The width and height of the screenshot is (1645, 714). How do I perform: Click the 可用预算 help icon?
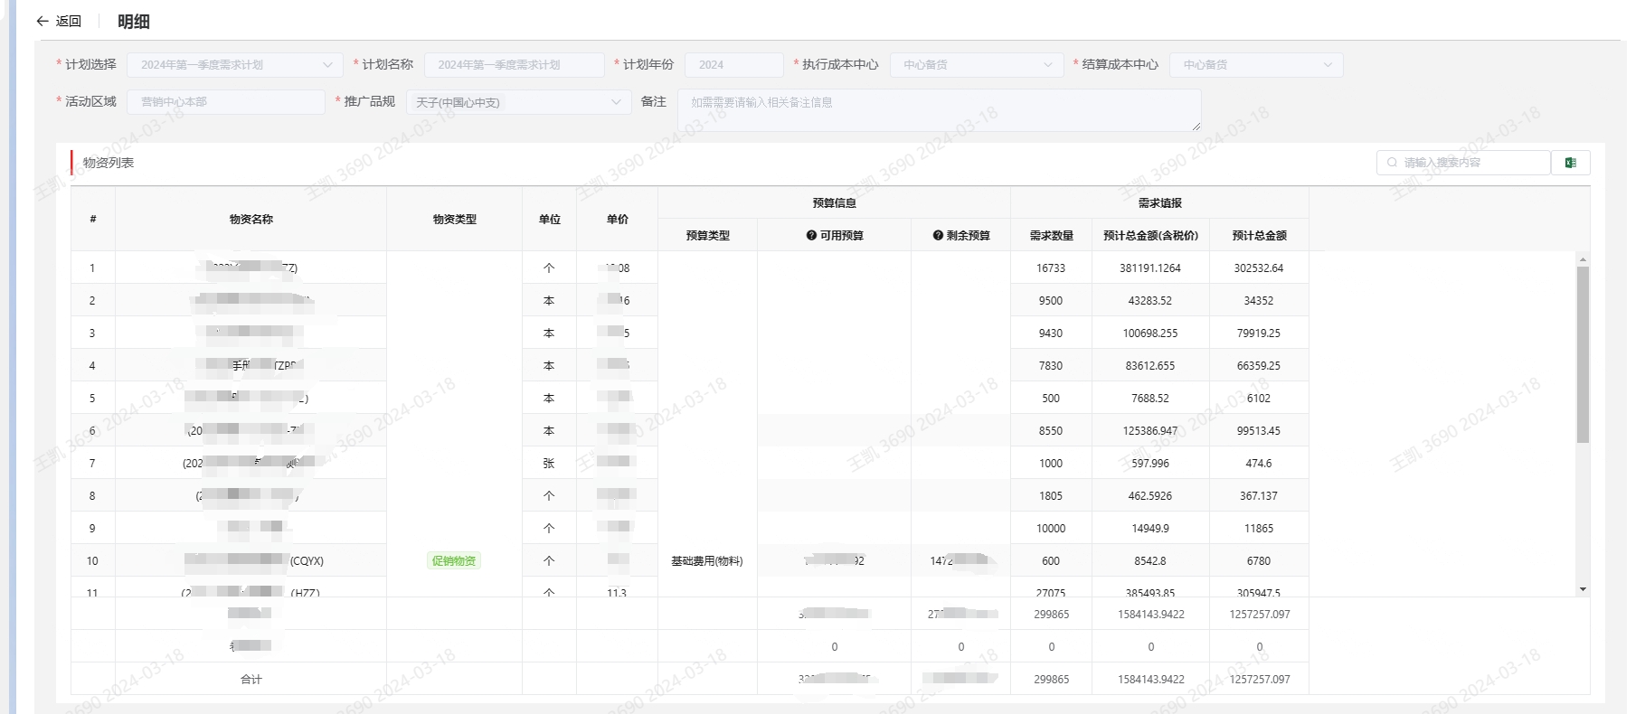click(x=811, y=236)
